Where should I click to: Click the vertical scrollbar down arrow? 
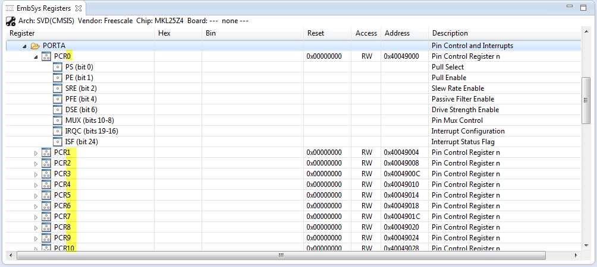pyautogui.click(x=586, y=245)
